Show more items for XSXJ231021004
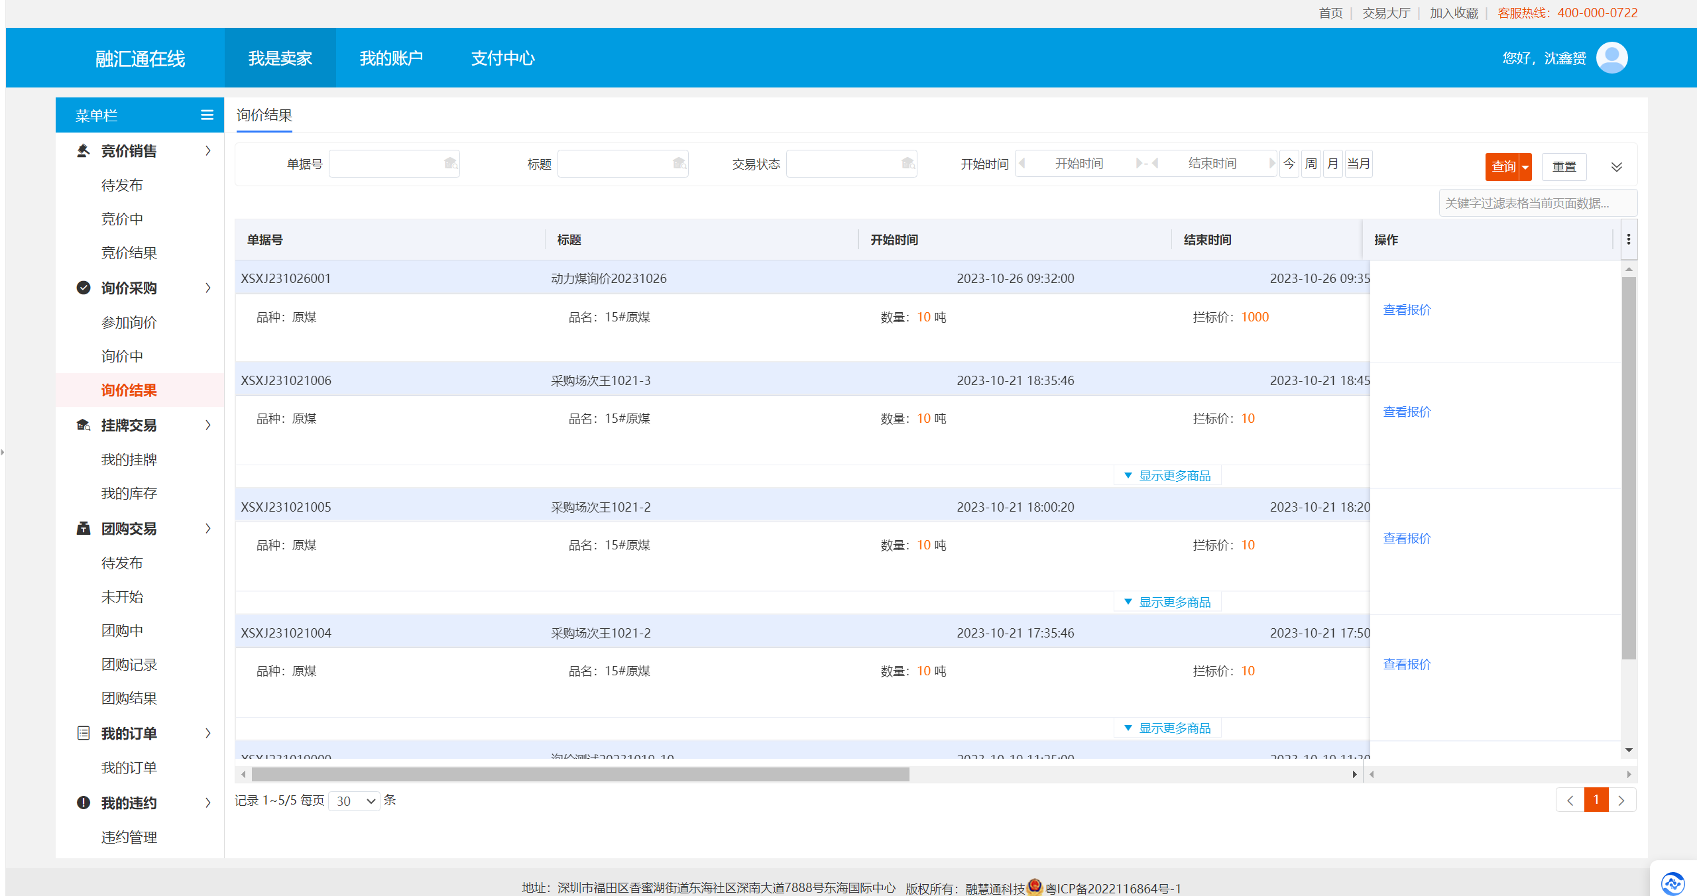This screenshot has width=1697, height=896. 1168,728
